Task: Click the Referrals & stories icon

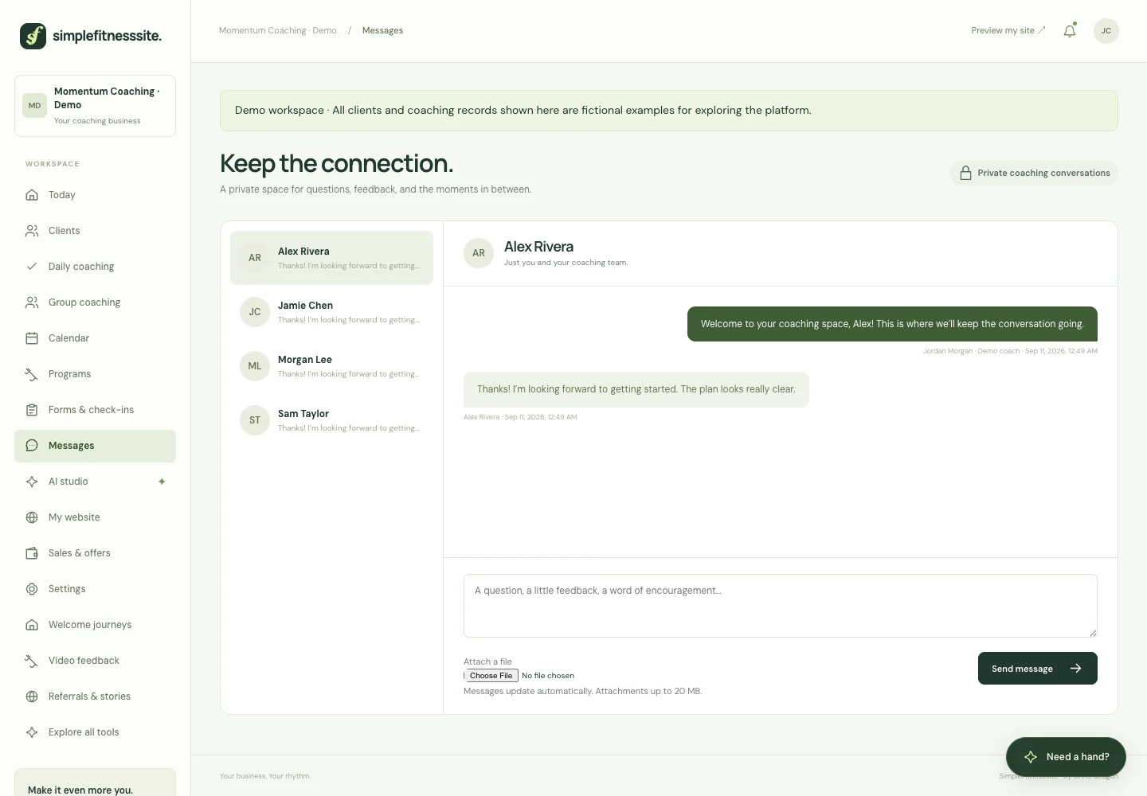Action: pos(32,696)
